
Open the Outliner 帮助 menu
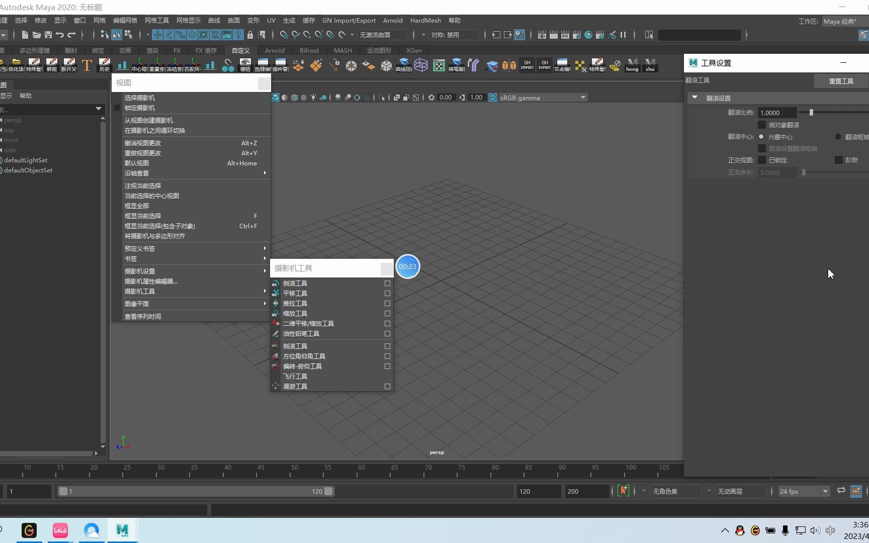[x=26, y=96]
